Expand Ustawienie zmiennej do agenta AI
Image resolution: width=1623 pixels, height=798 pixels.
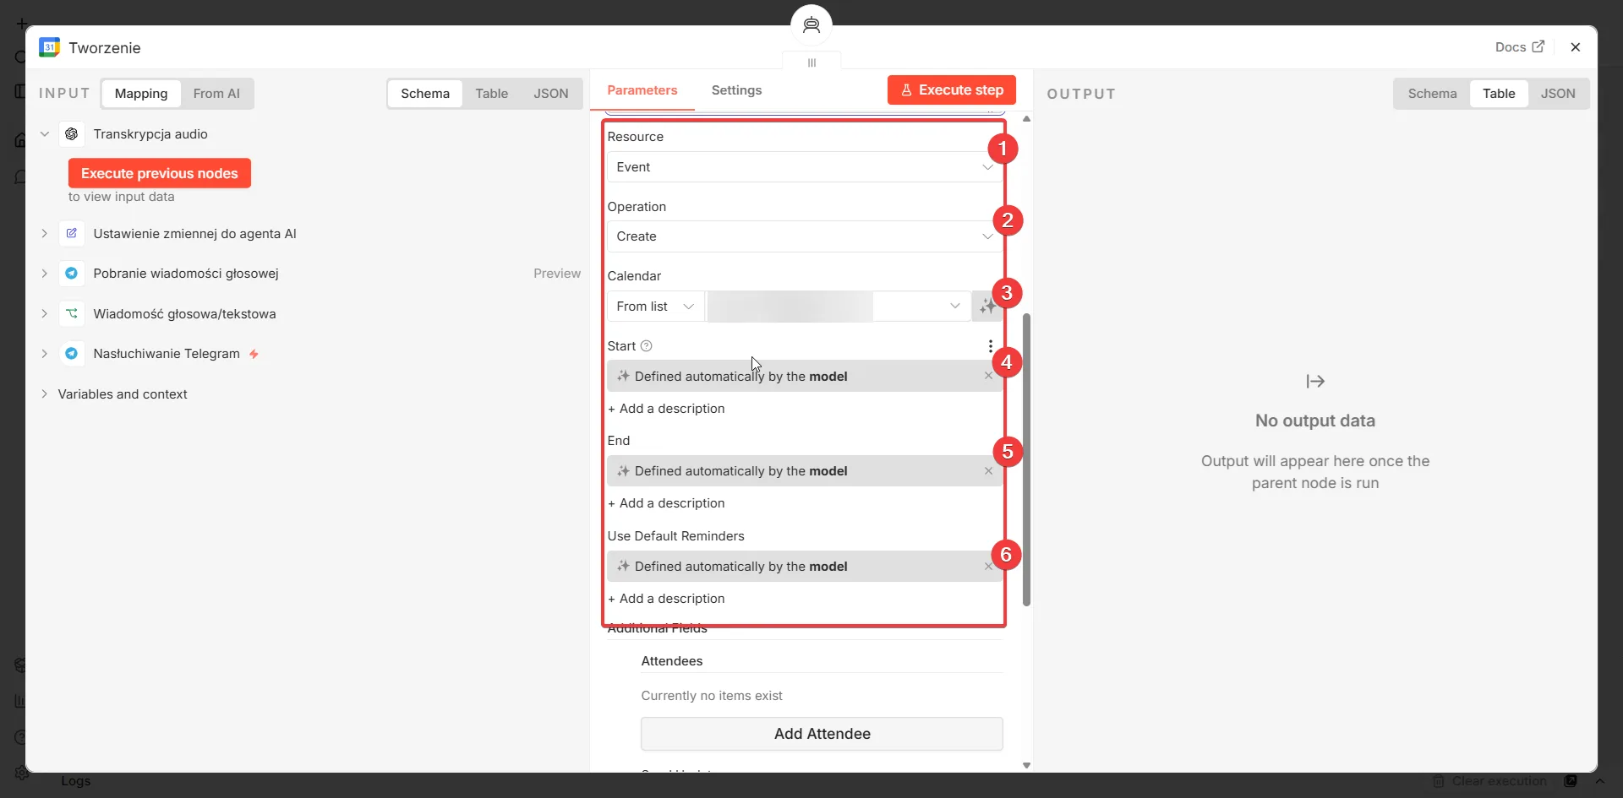[45, 233]
